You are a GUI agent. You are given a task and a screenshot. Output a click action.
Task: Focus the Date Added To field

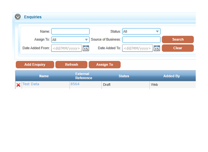coord(137,48)
